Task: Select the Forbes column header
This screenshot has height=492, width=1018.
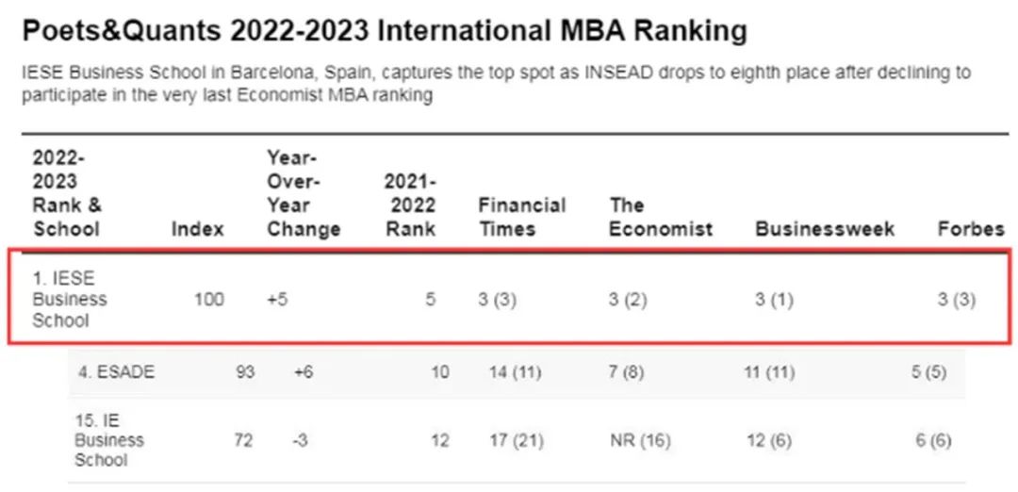Action: point(971,229)
